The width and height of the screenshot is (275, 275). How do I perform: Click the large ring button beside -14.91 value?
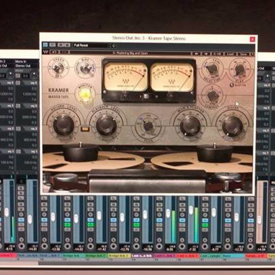pos(21,246)
